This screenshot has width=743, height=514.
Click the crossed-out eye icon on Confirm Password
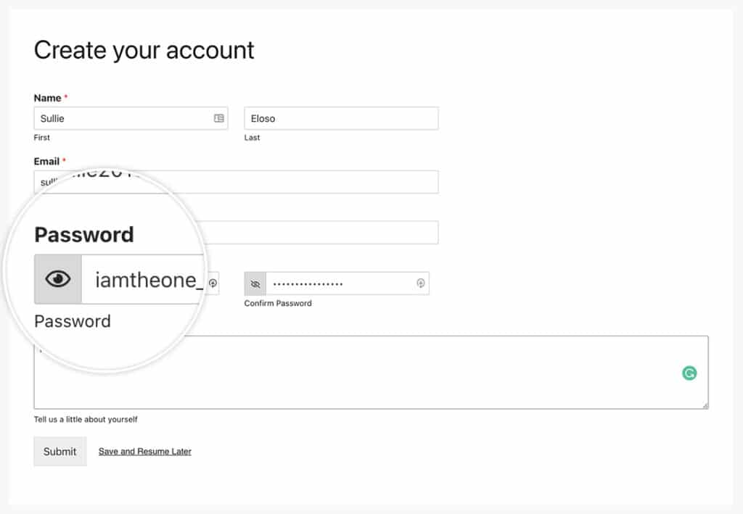(x=254, y=283)
